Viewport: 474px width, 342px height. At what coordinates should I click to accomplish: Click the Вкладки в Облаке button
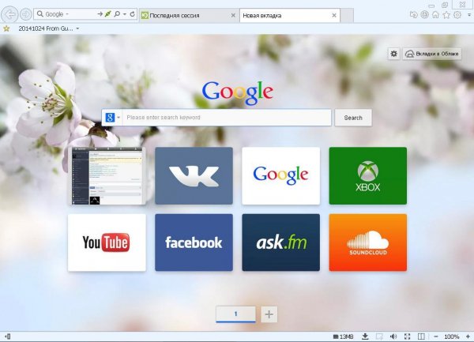[431, 54]
